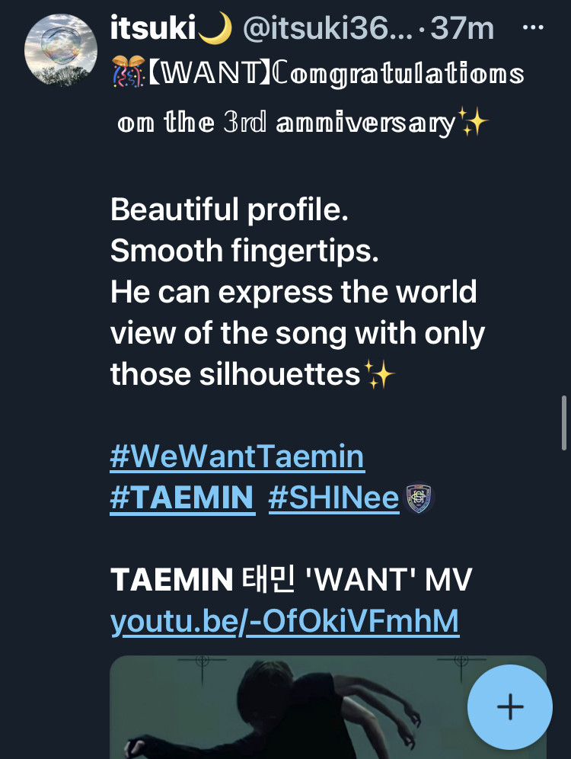This screenshot has width=571, height=759.
Task: Click the vertical scrollbar handle
Action: [563, 424]
